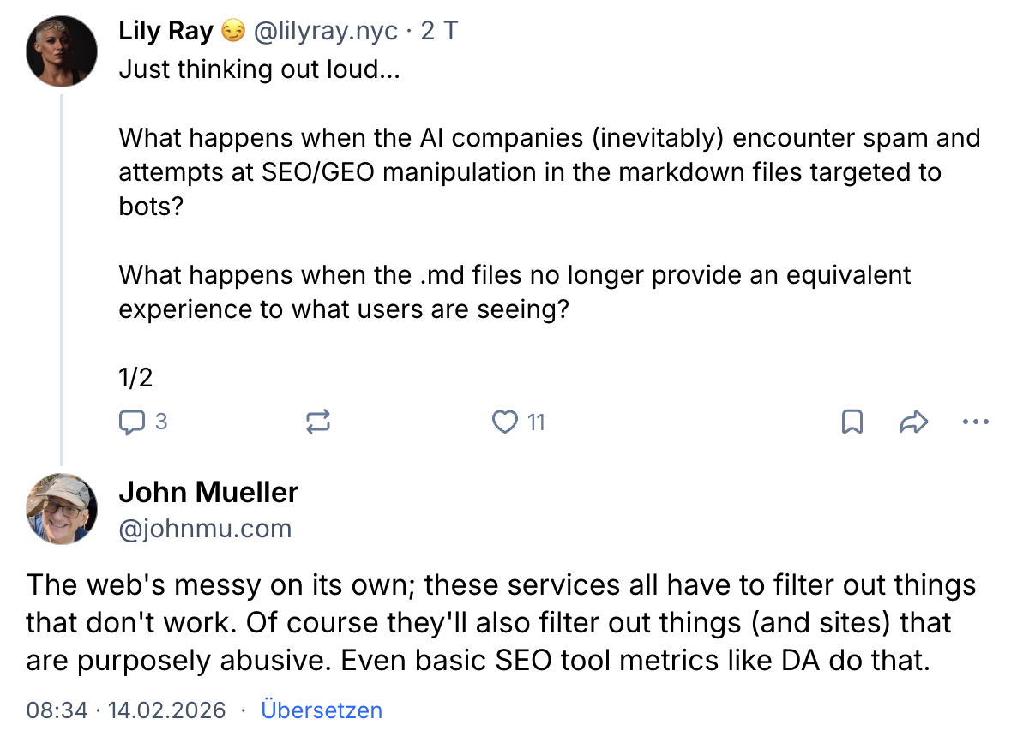
Task: Like Lily Ray's post via the heart icon
Action: point(505,422)
